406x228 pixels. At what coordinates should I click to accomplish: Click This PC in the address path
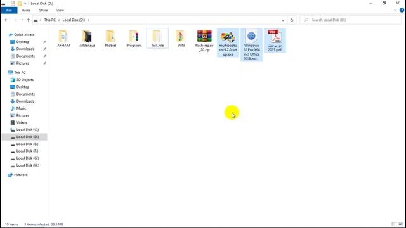click(x=49, y=20)
